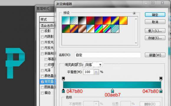
Task: Select the red-to-green gradient preset
Action: click(91, 21)
